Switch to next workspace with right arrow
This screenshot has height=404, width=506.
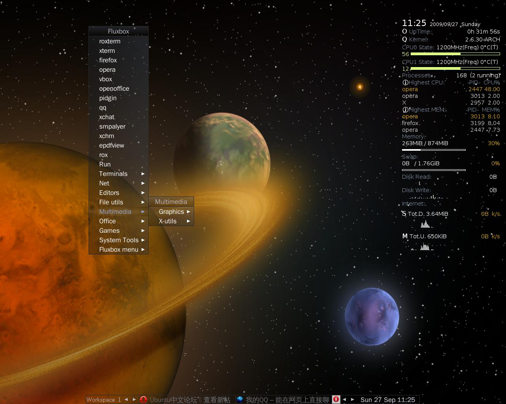[134, 399]
